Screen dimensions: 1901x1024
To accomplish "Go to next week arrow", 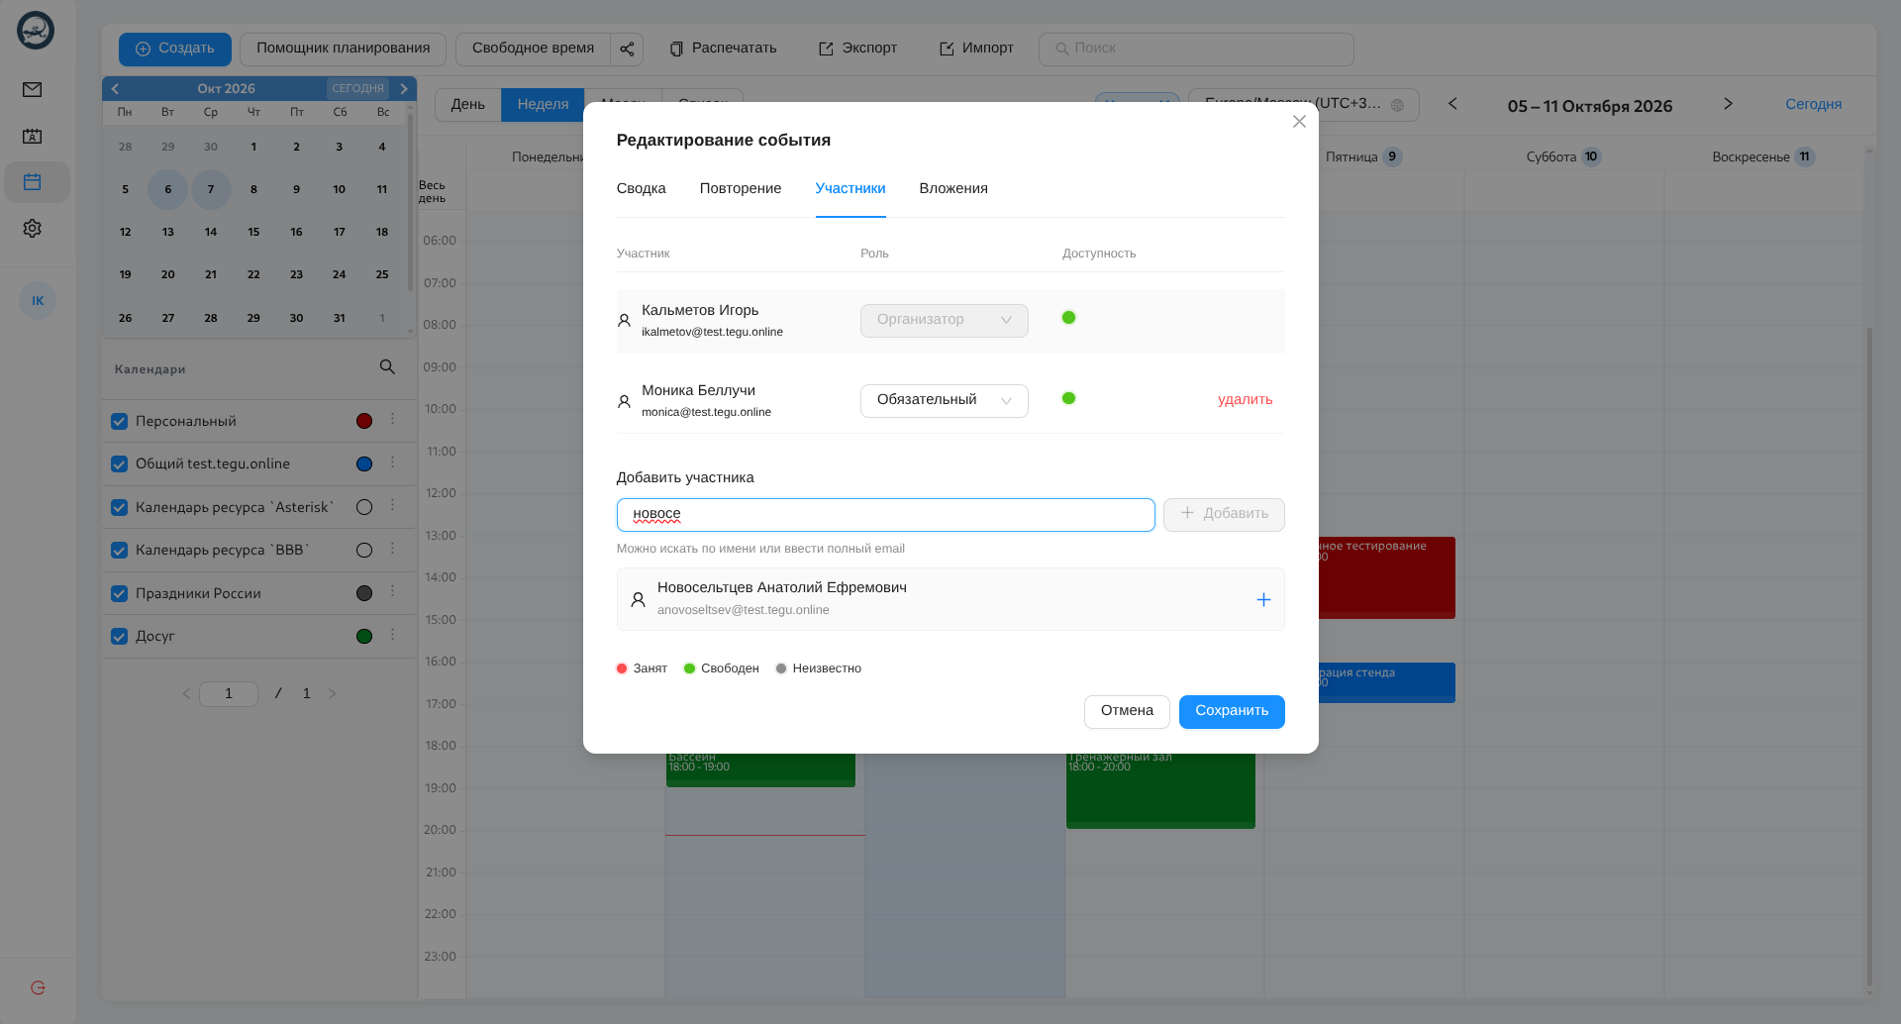I will (1728, 104).
